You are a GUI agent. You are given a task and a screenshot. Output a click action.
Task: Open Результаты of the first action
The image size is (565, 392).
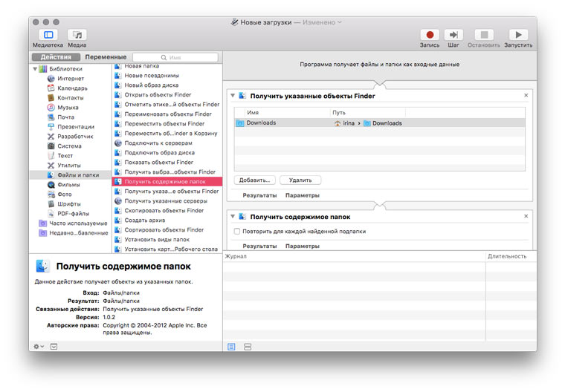point(259,195)
